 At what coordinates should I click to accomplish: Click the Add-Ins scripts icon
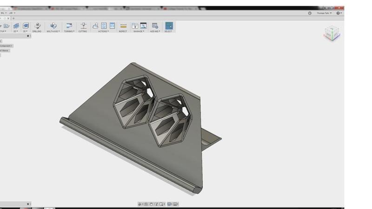pos(155,26)
